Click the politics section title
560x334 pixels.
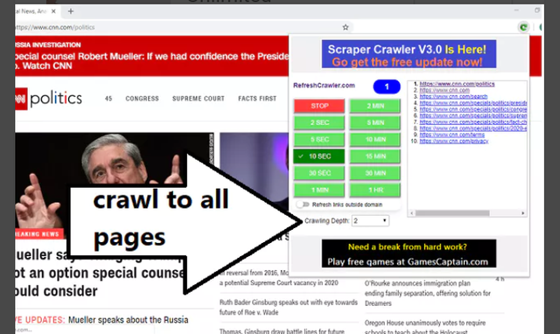coord(56,99)
